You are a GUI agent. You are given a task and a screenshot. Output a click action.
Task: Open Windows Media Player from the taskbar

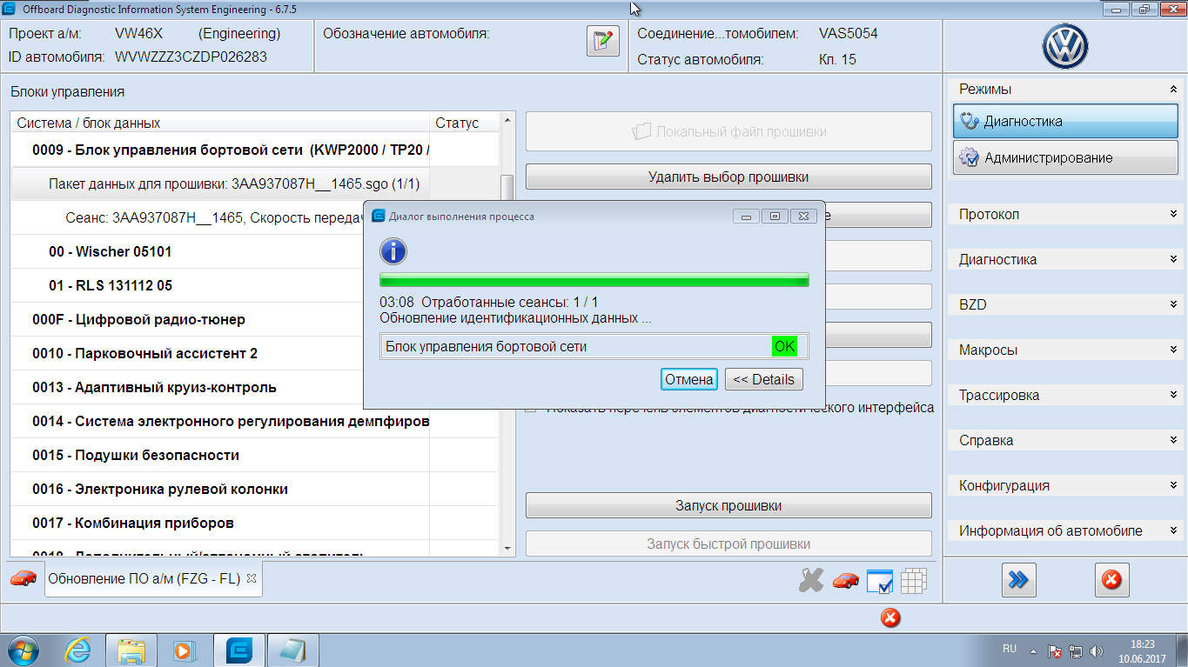[x=185, y=650]
